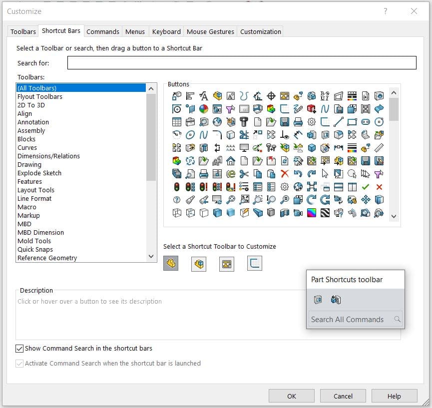
Task: Click the red X delete icon next to the undo arrow
Action: [285, 174]
